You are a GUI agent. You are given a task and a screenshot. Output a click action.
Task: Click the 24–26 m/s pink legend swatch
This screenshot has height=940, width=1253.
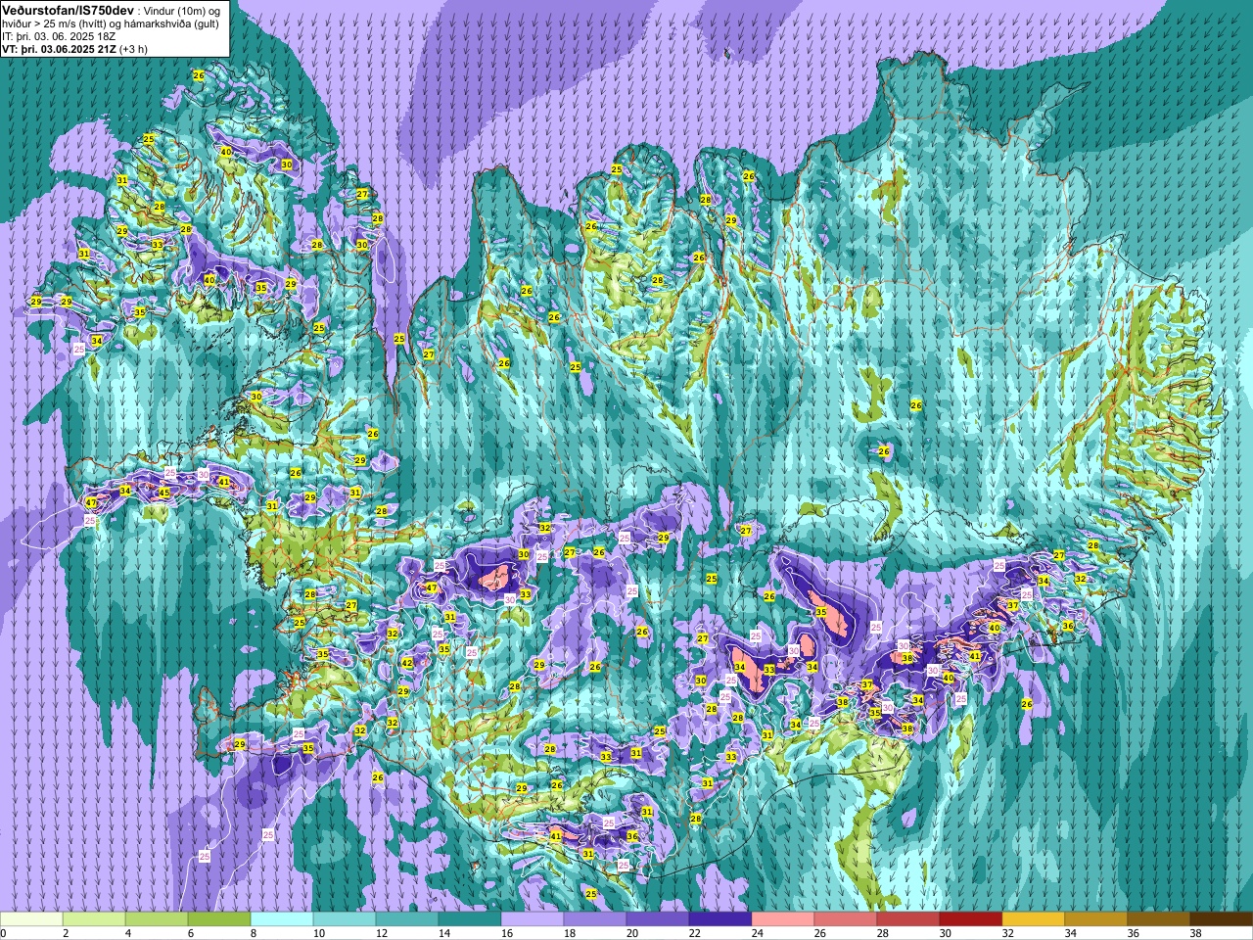(x=783, y=919)
